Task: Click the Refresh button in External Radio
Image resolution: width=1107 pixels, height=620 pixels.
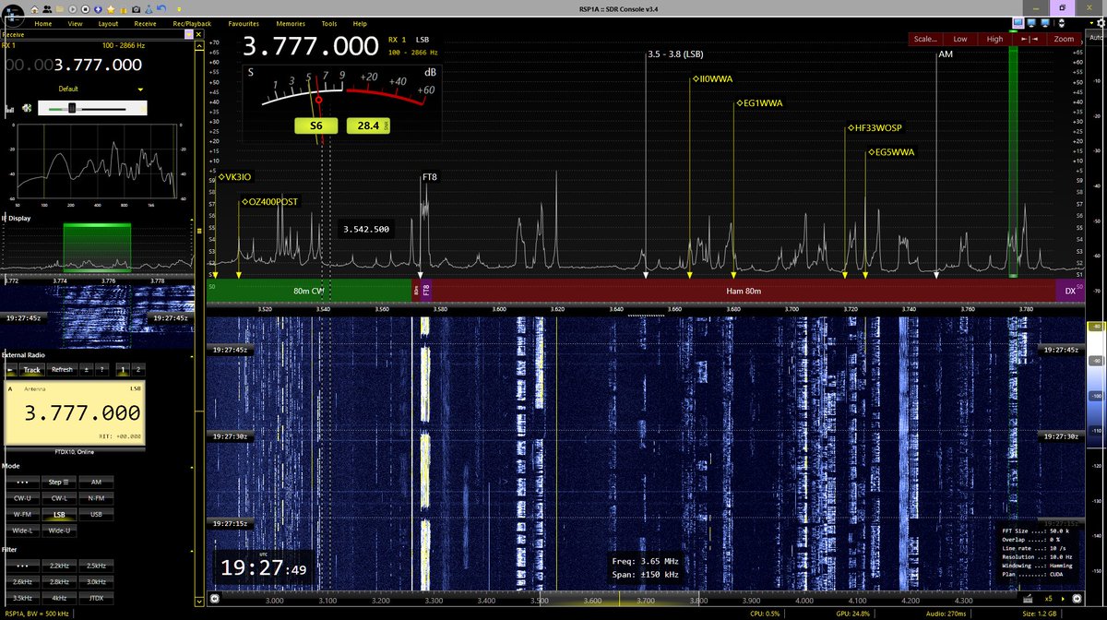Action: click(62, 369)
